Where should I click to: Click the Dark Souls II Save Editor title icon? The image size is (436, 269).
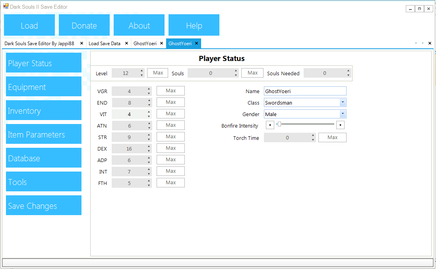click(6, 6)
